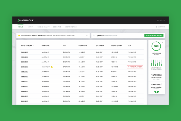This screenshot has height=121, width=181.
Task: Click the bar chart in the stats panel
Action: (156, 63)
